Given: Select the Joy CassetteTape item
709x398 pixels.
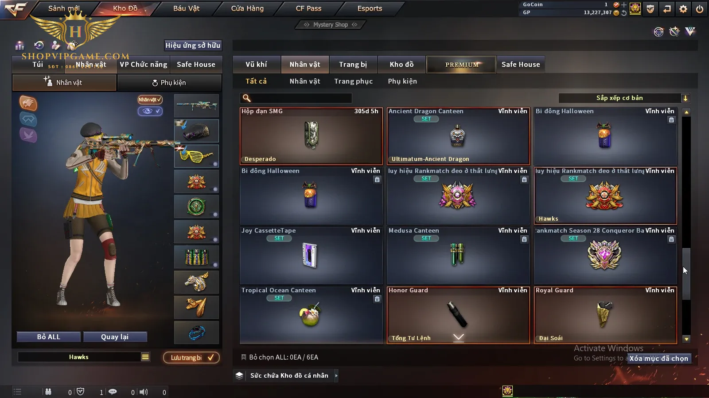Looking at the screenshot, I should (311, 256).
